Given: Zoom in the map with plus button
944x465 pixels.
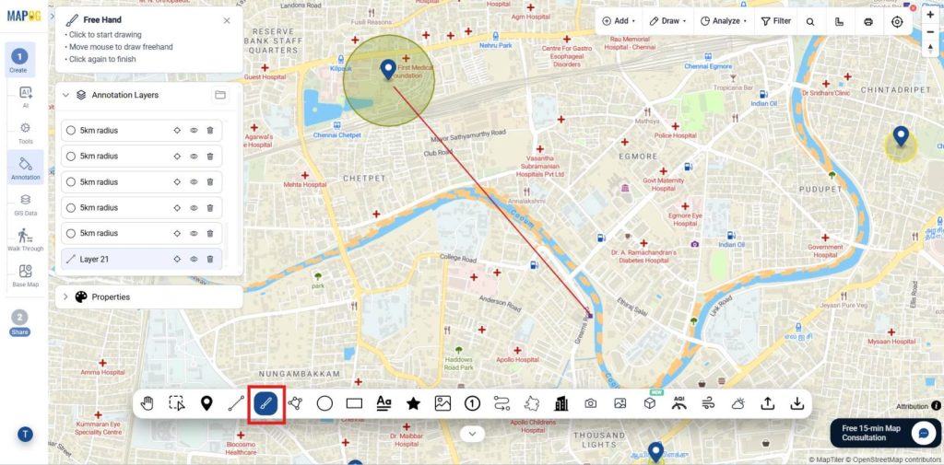Looking at the screenshot, I should coord(931,15).
